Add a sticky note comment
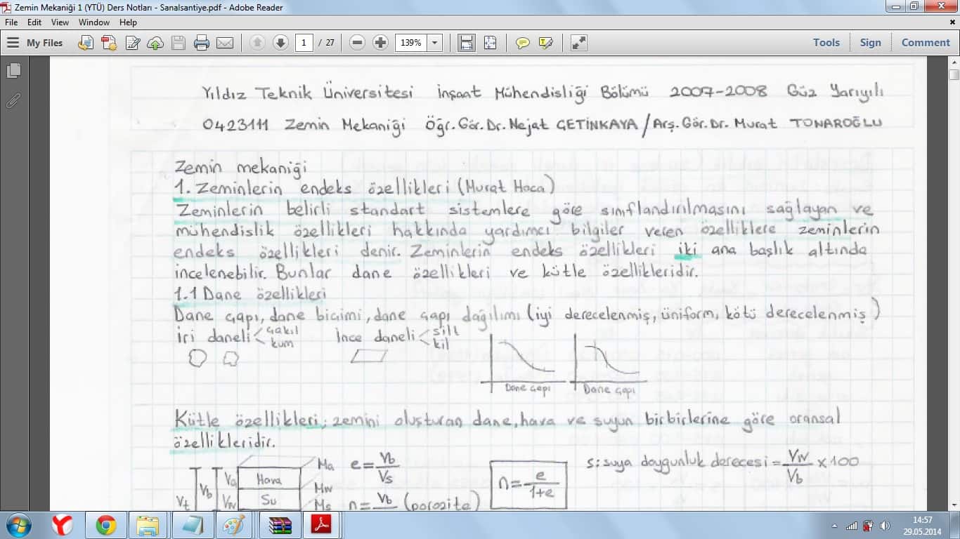This screenshot has height=539, width=960. click(x=522, y=43)
